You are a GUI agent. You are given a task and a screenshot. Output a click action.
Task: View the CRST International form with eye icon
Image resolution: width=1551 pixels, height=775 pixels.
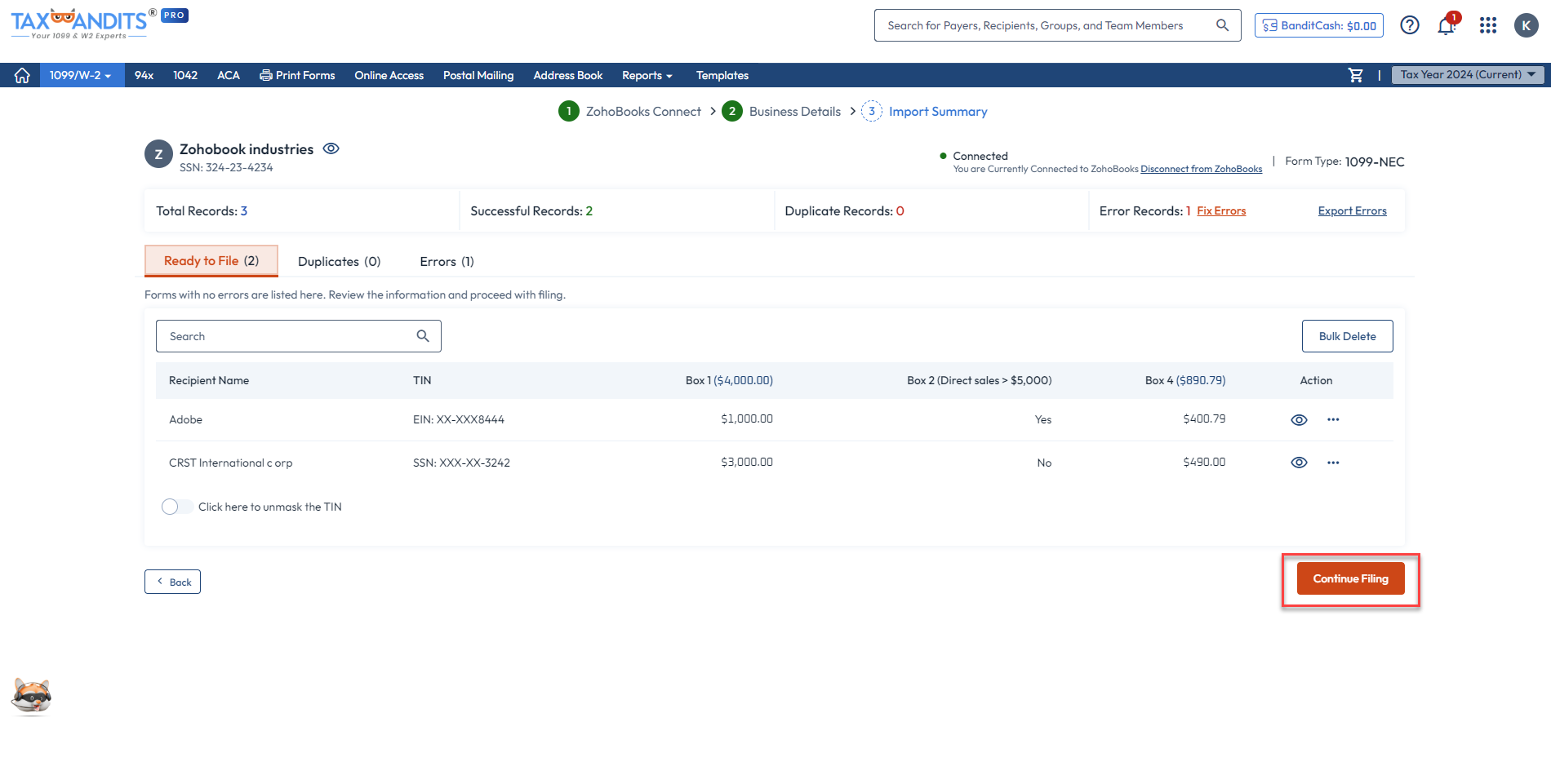coord(1299,463)
